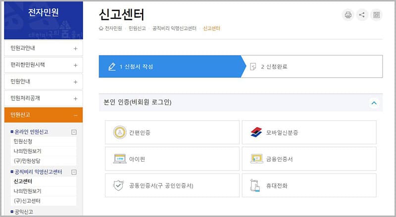The image size is (396, 217).
Task: Collapse 공직비리 익명신고센터 tree section
Action: coord(74,172)
